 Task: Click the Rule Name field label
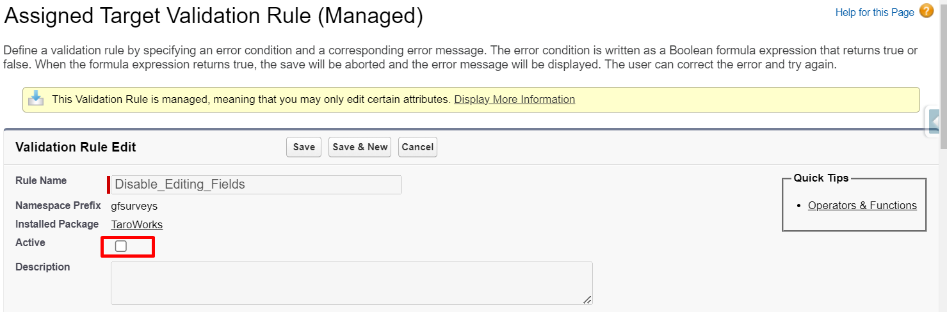[x=41, y=181]
